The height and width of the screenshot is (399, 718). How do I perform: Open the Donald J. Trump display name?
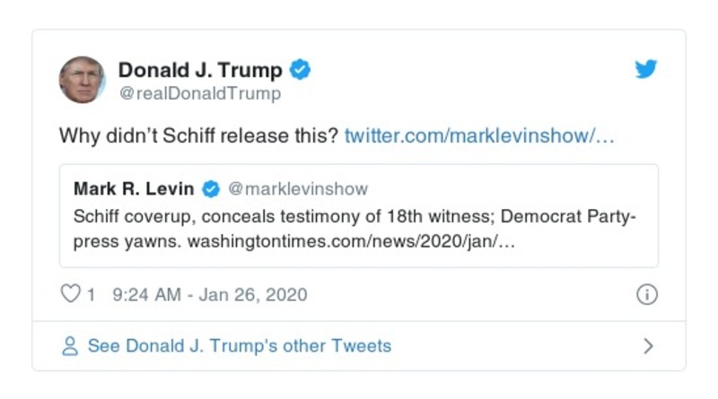pyautogui.click(x=200, y=70)
